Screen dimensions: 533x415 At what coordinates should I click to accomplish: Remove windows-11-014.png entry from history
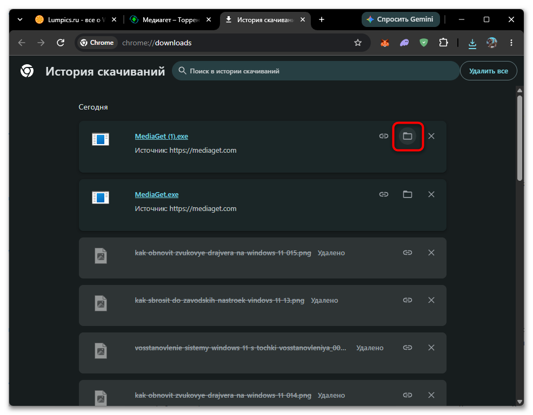click(431, 396)
